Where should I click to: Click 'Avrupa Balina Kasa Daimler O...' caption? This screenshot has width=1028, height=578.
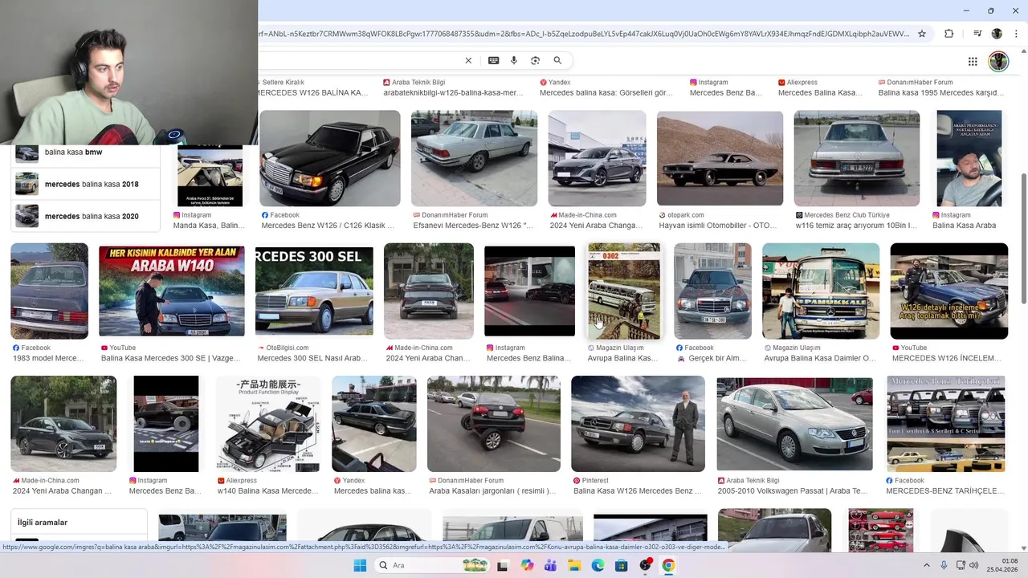pos(820,358)
